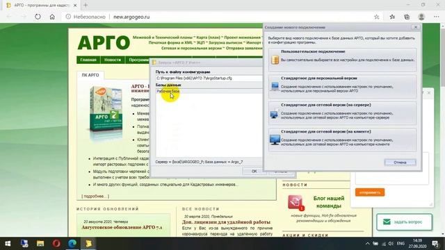
Task: Click the orange отправить button
Action: point(370,192)
